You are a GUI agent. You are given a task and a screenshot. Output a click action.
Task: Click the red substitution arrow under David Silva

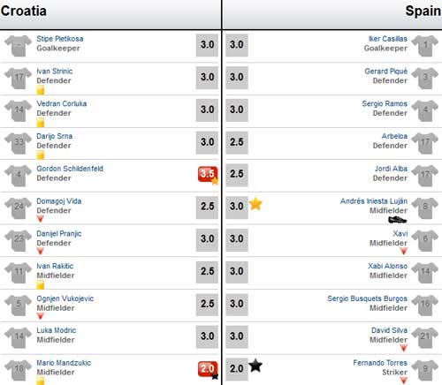404,348
